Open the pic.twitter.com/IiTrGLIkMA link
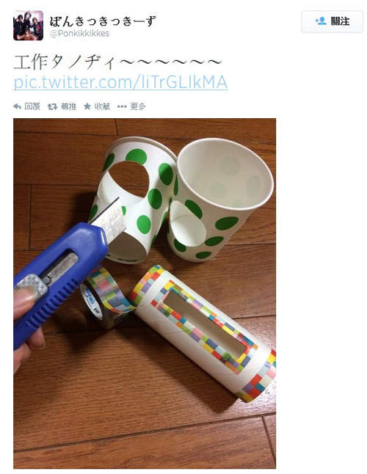The image size is (367, 474). pos(120,82)
